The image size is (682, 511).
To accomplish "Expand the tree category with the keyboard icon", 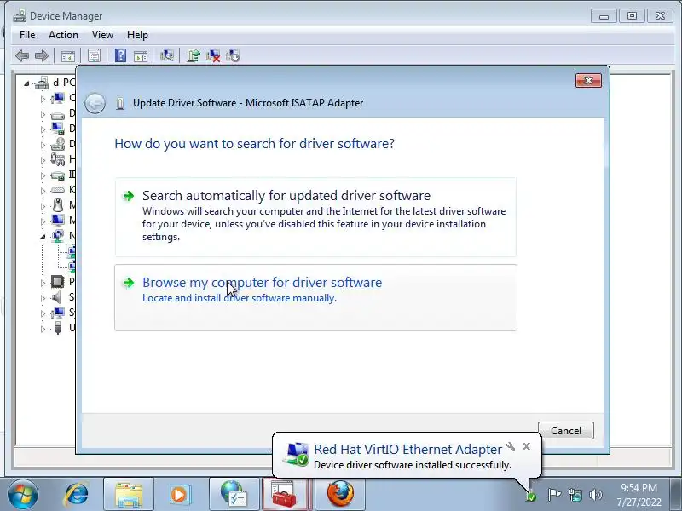I will click(x=43, y=191).
